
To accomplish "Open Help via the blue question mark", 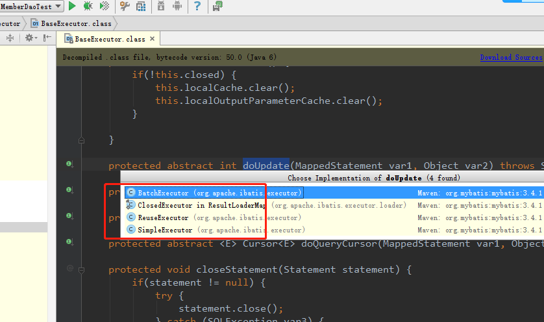I will click(x=197, y=6).
